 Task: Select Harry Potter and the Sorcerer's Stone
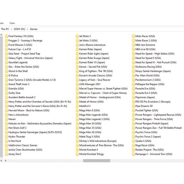point(38,106)
